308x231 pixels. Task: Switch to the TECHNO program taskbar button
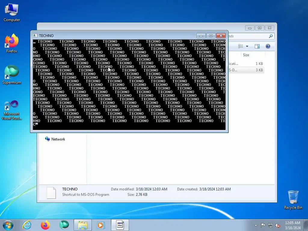point(120,225)
